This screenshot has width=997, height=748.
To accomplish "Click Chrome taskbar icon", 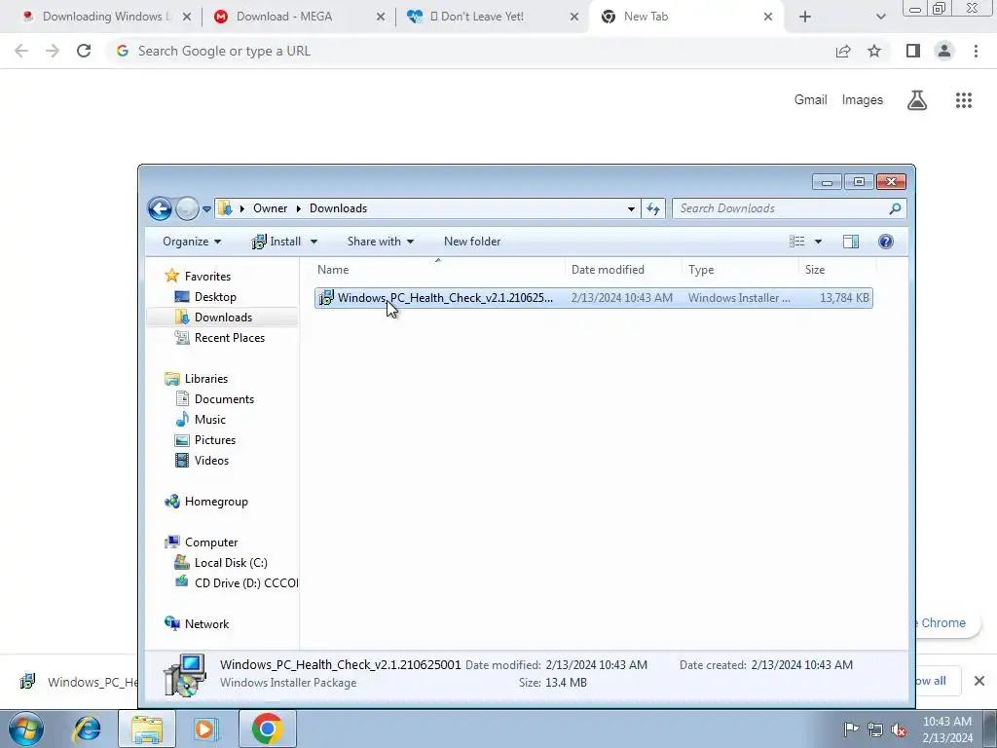I will (267, 729).
